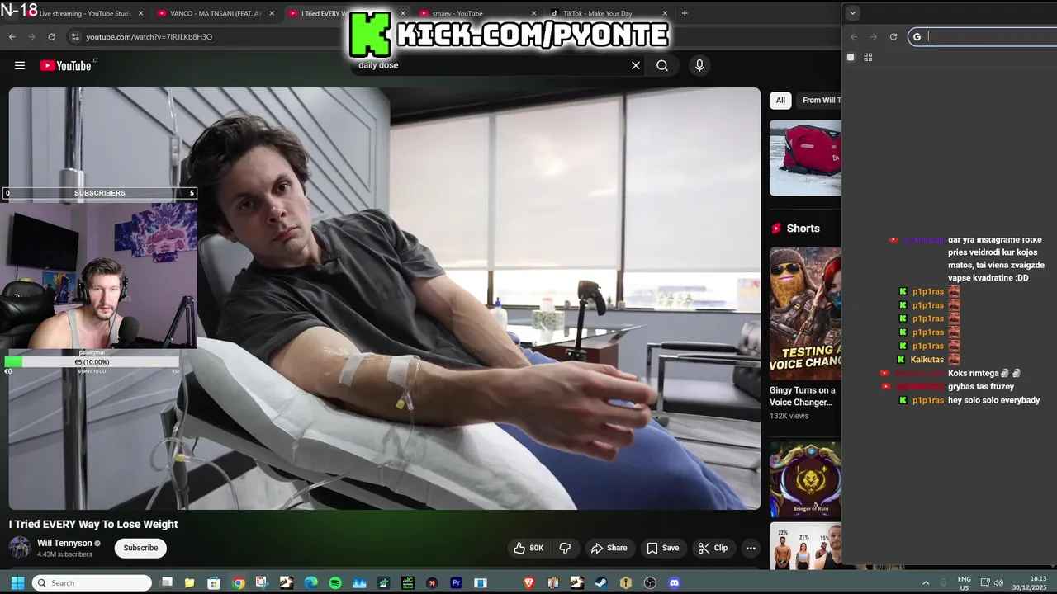Open the Bringer of Ruin short thumbnail
The image size is (1057, 594).
point(805,479)
